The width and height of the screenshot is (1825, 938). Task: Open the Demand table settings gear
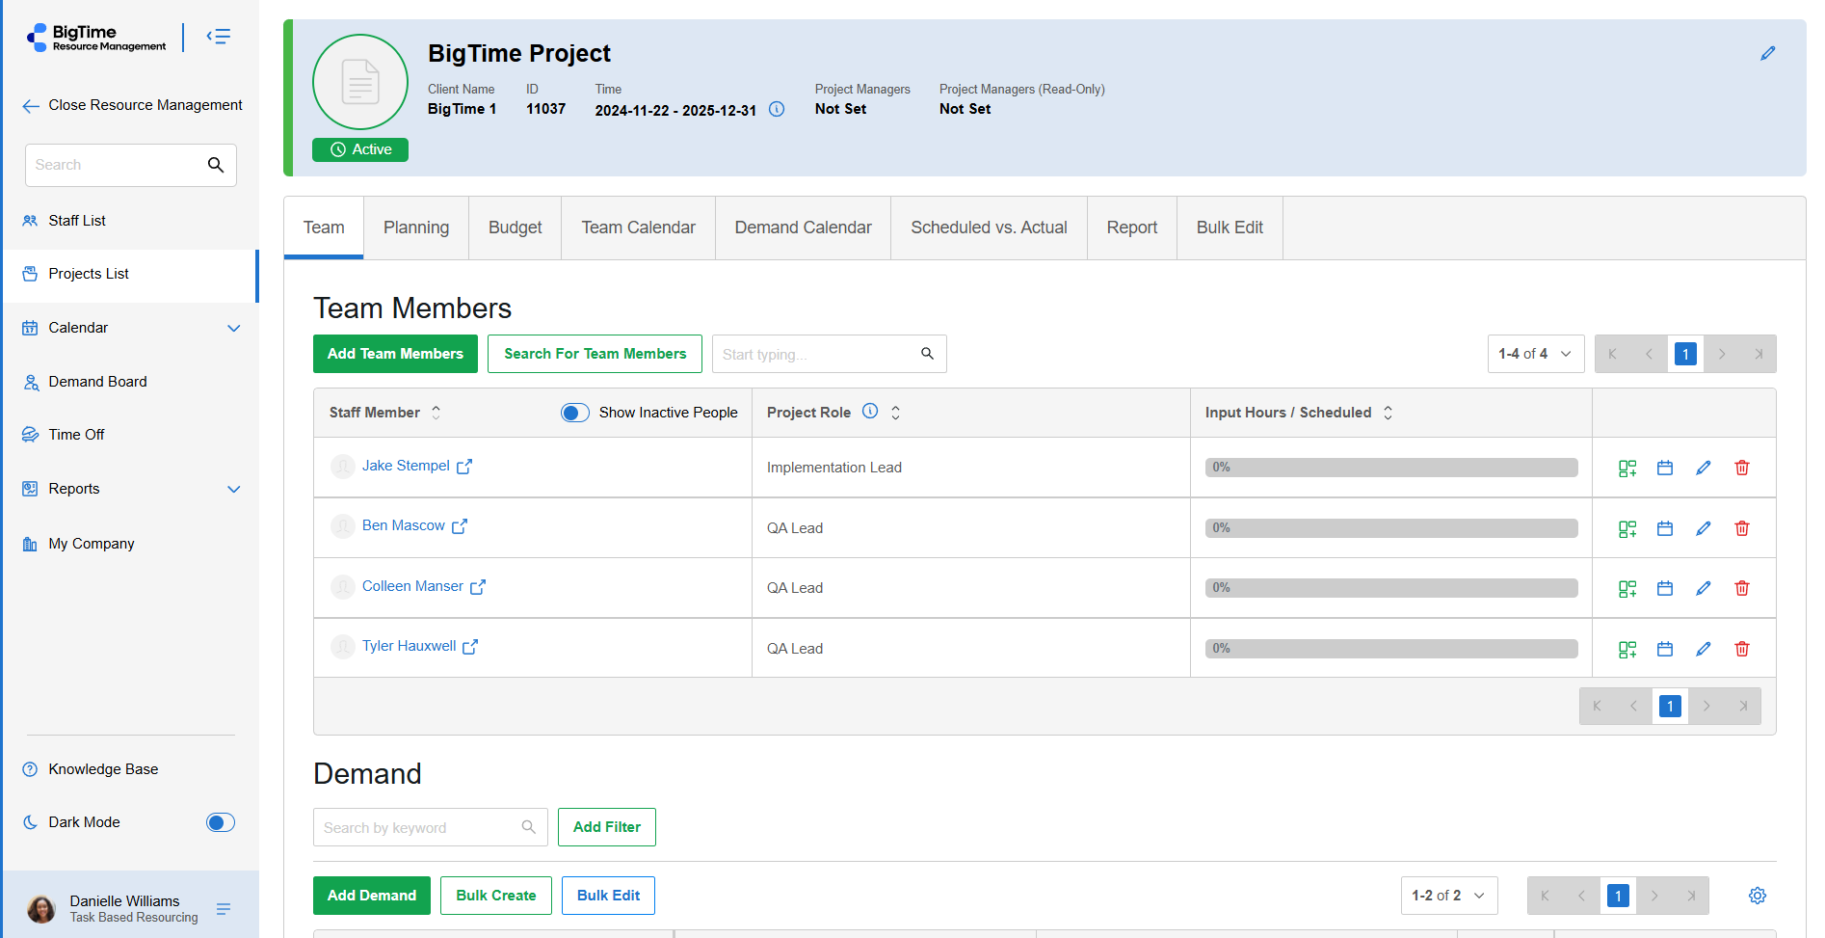1757,896
